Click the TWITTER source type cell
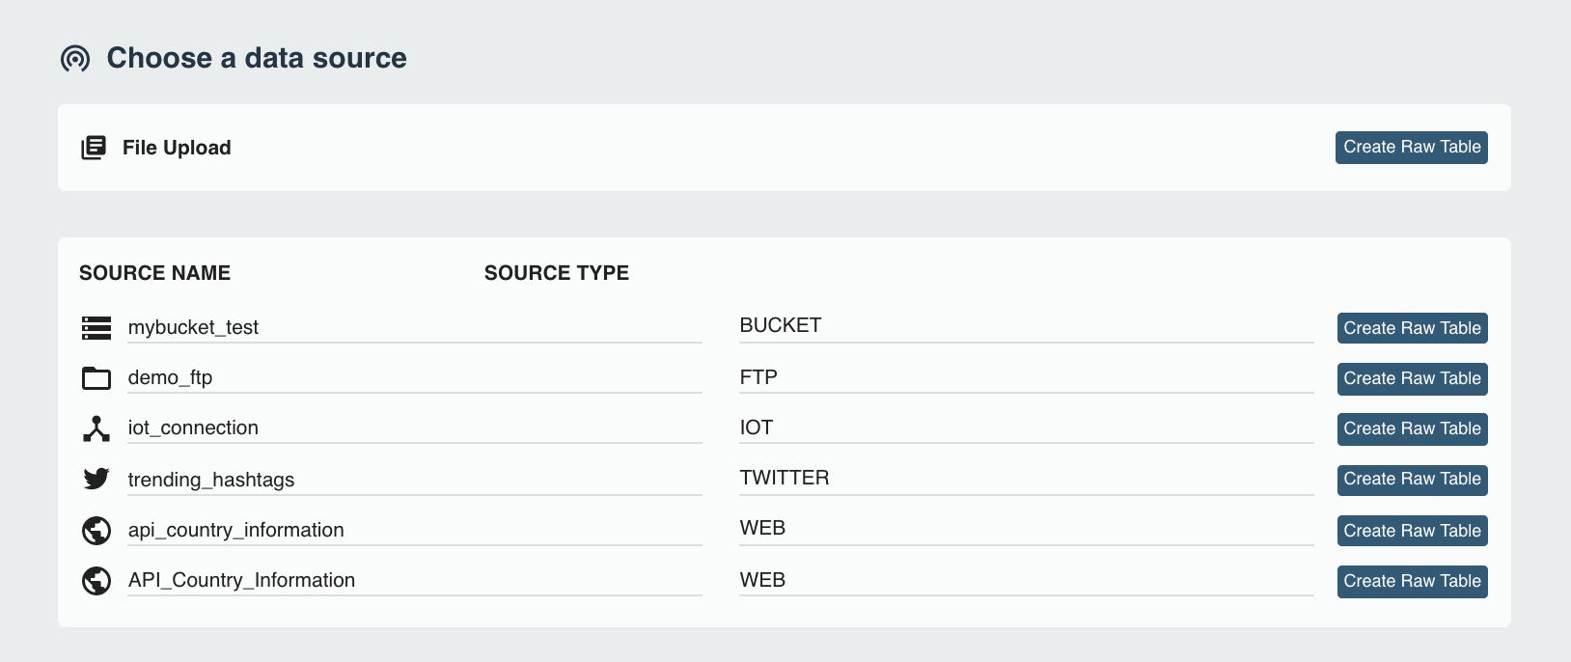Image resolution: width=1571 pixels, height=662 pixels. pyautogui.click(x=785, y=478)
